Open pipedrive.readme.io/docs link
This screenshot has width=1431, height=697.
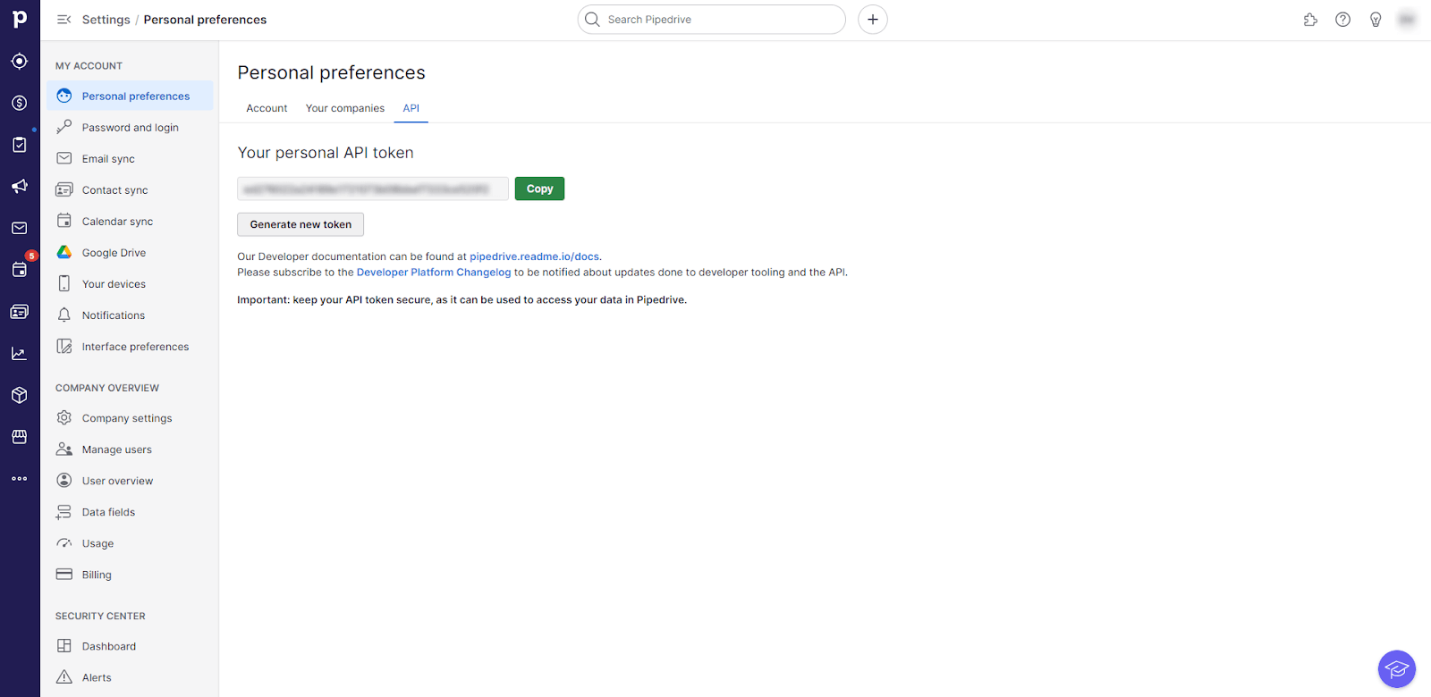pos(535,256)
